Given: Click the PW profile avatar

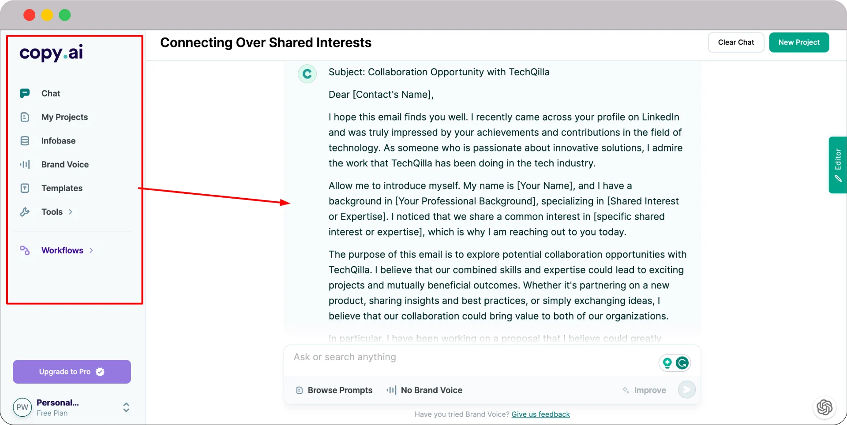Looking at the screenshot, I should tap(22, 407).
